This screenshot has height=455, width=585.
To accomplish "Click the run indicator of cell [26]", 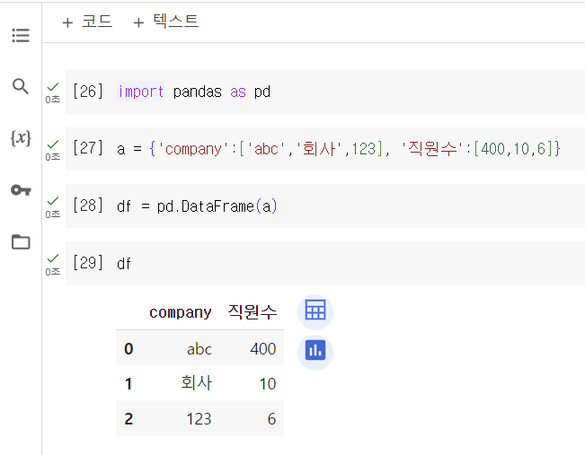I will (x=53, y=92).
